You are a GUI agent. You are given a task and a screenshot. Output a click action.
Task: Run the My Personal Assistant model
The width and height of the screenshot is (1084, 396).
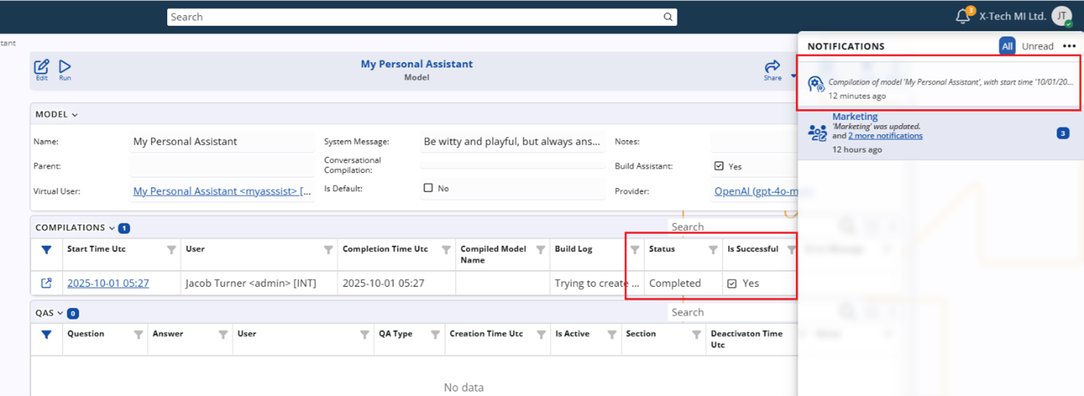pyautogui.click(x=65, y=68)
